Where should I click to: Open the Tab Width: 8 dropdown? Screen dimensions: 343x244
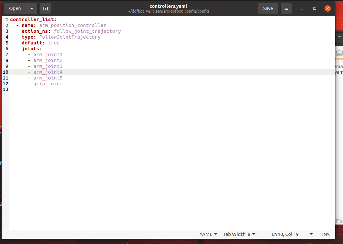pos(239,234)
